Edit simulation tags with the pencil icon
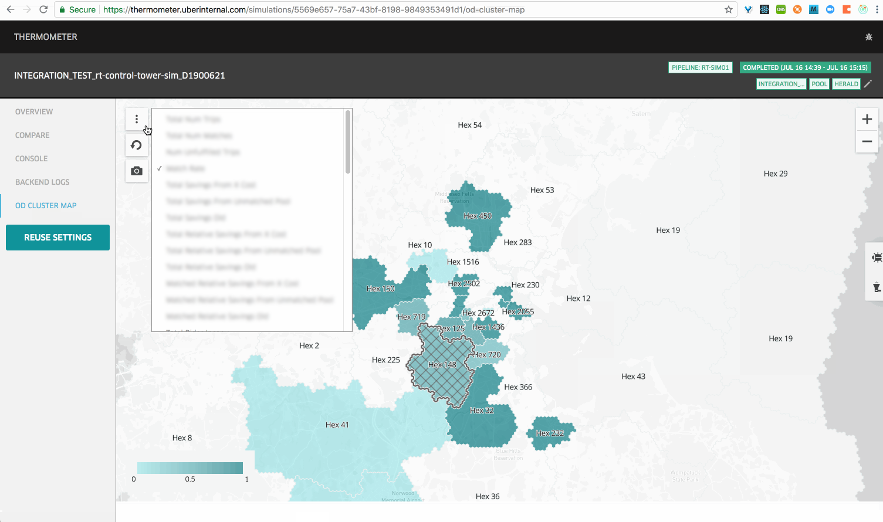This screenshot has height=522, width=883. 868,84
